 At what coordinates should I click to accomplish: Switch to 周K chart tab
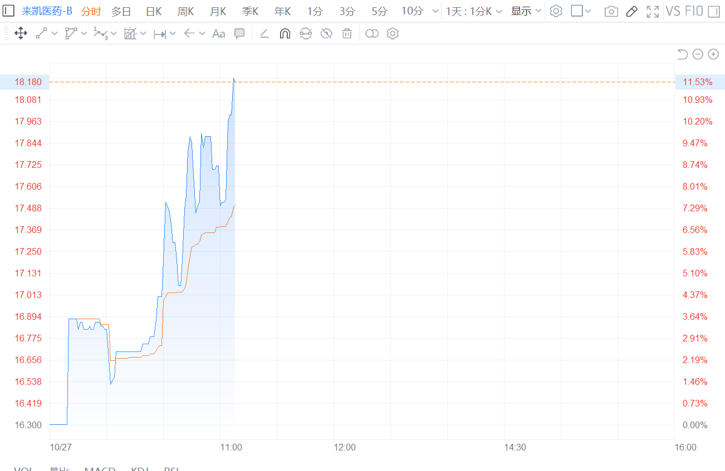(x=185, y=11)
